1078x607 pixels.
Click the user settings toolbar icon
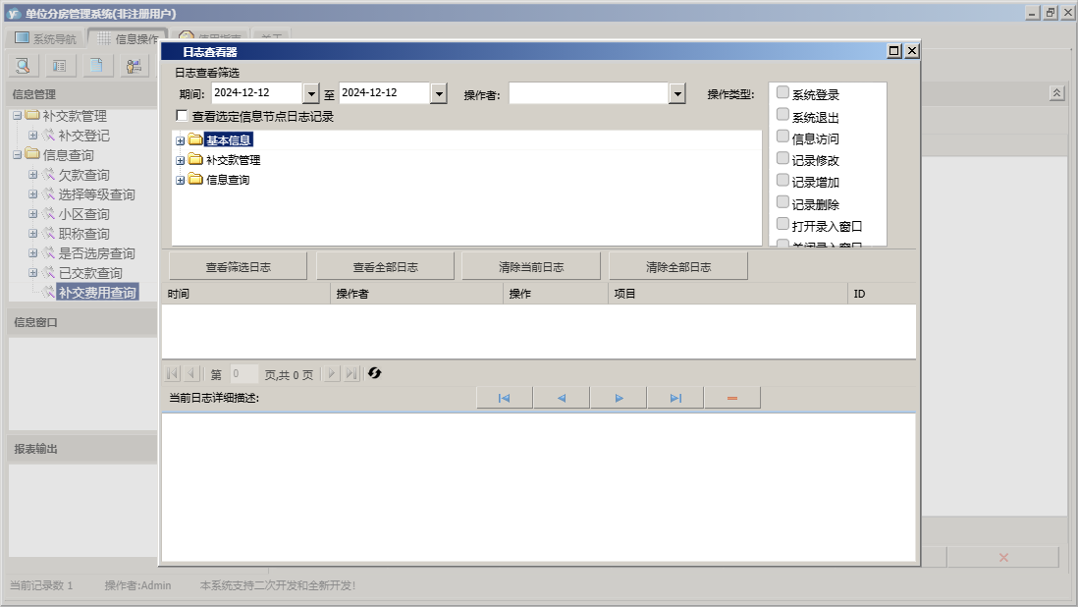tap(134, 65)
